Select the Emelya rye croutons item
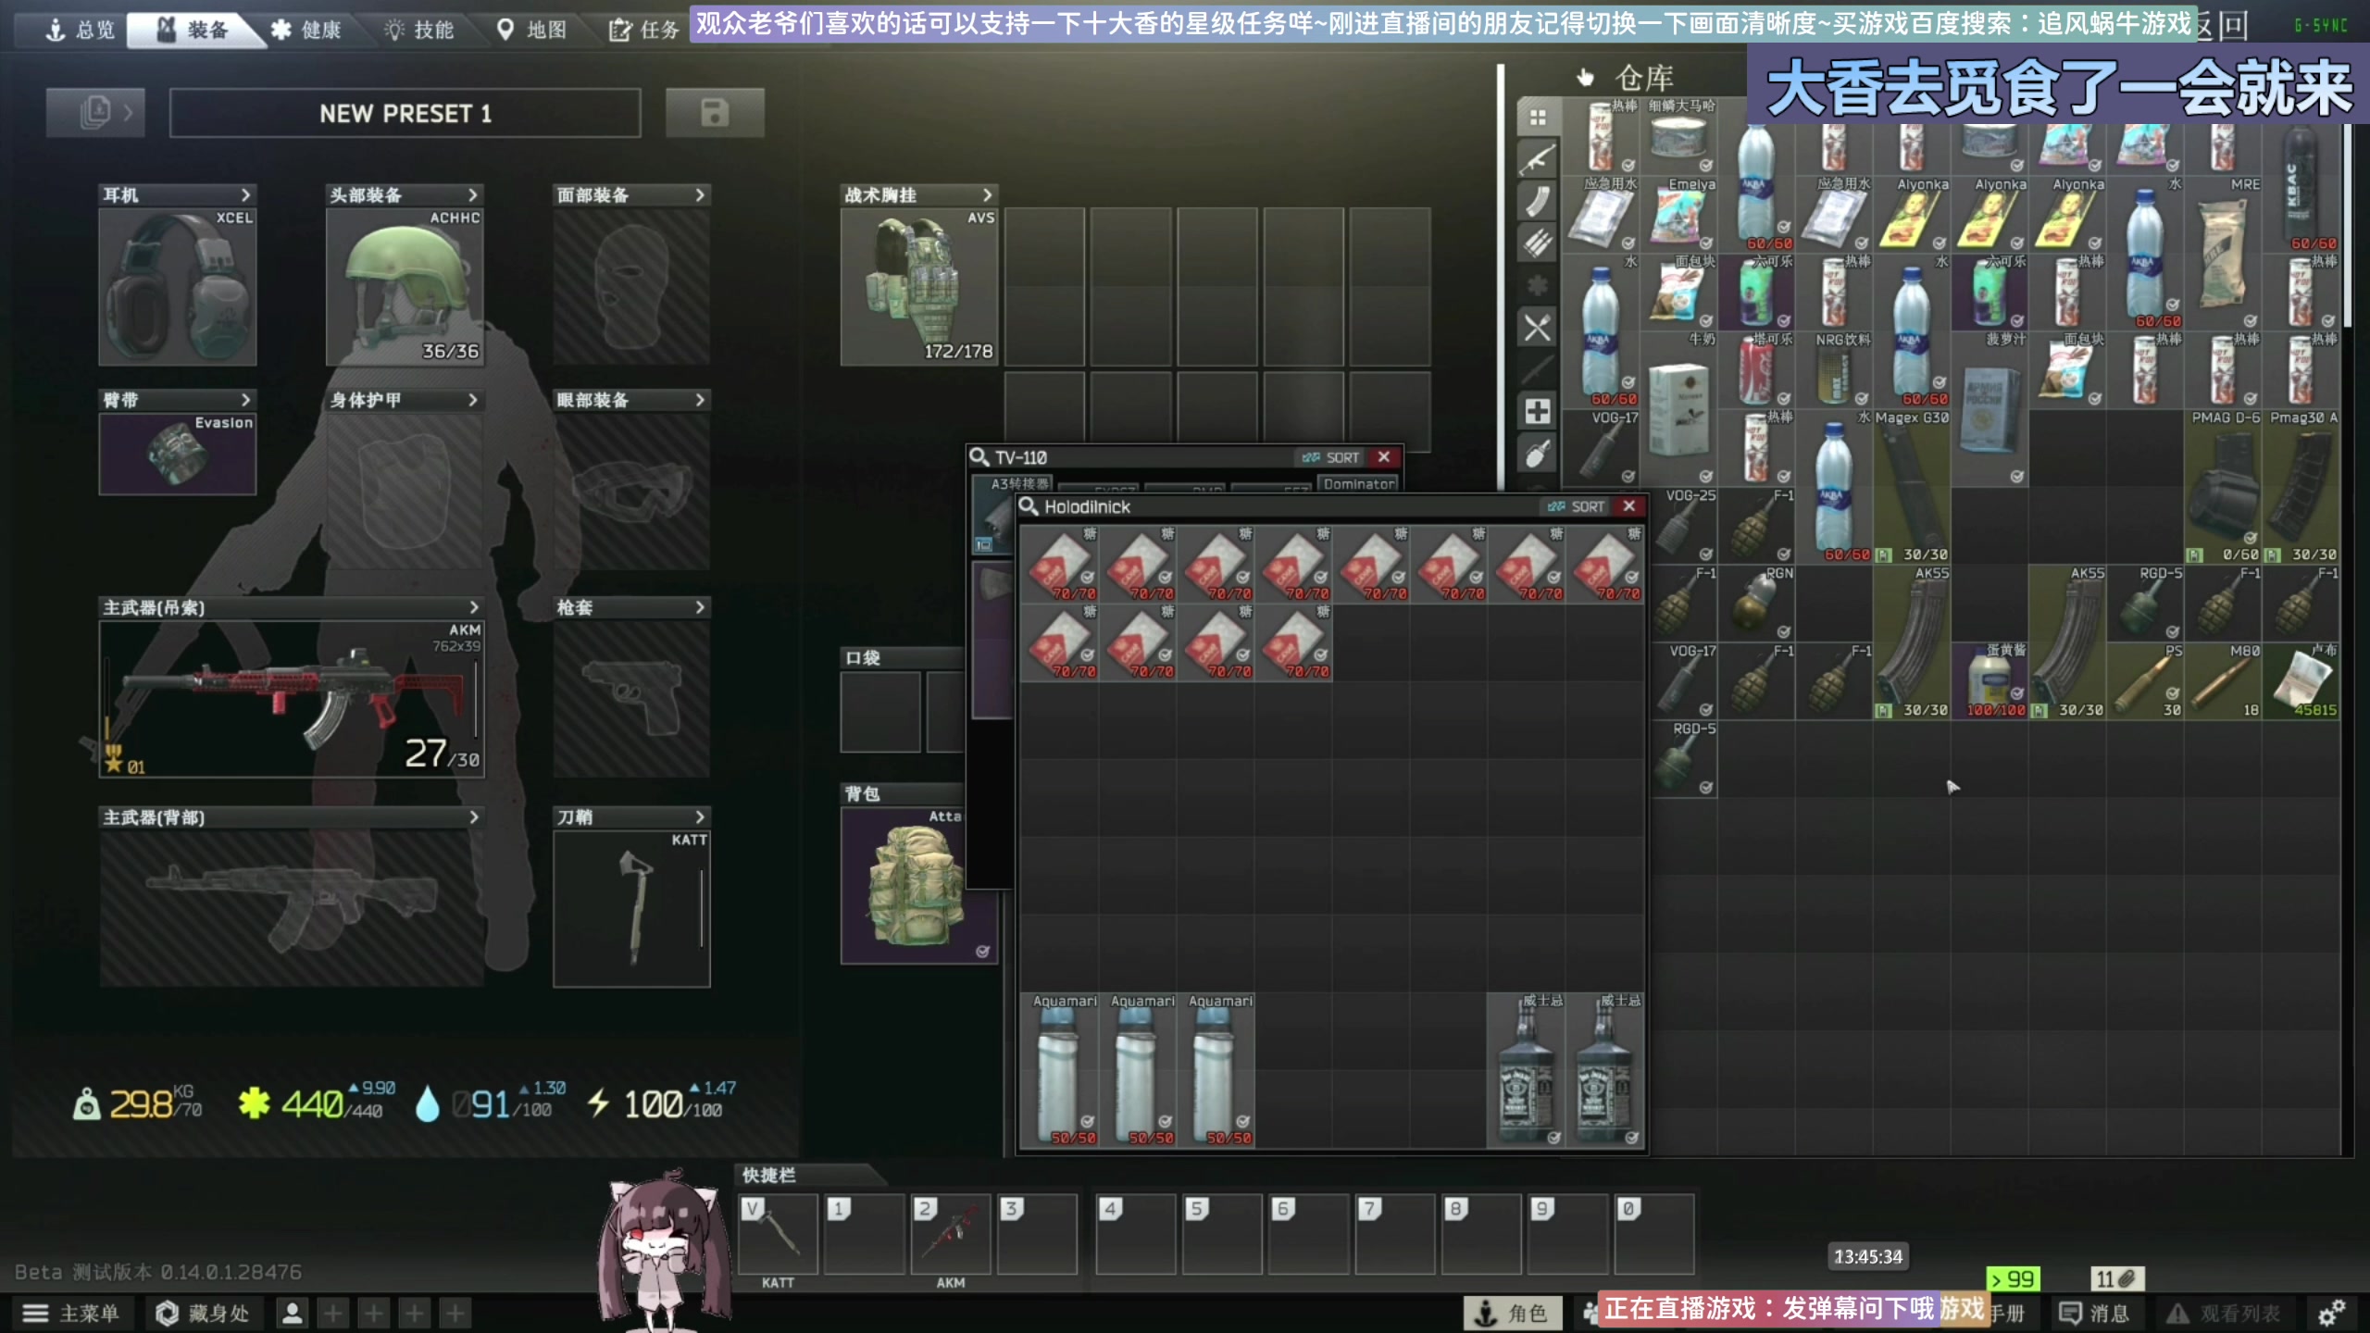This screenshot has height=1333, width=2370. coord(1679,214)
